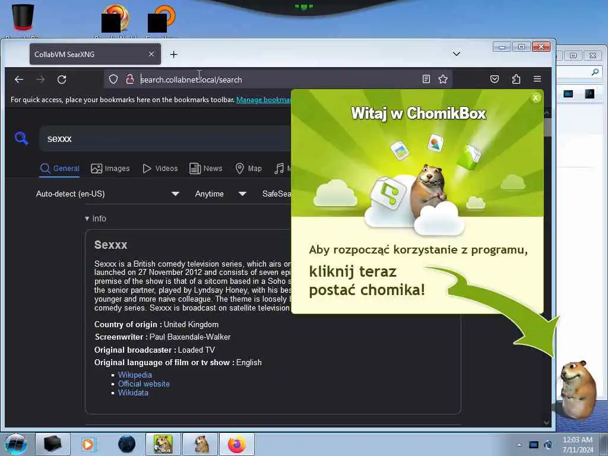The height and width of the screenshot is (456, 608).
Task: Click the search magnifier in background window
Action: click(x=595, y=72)
